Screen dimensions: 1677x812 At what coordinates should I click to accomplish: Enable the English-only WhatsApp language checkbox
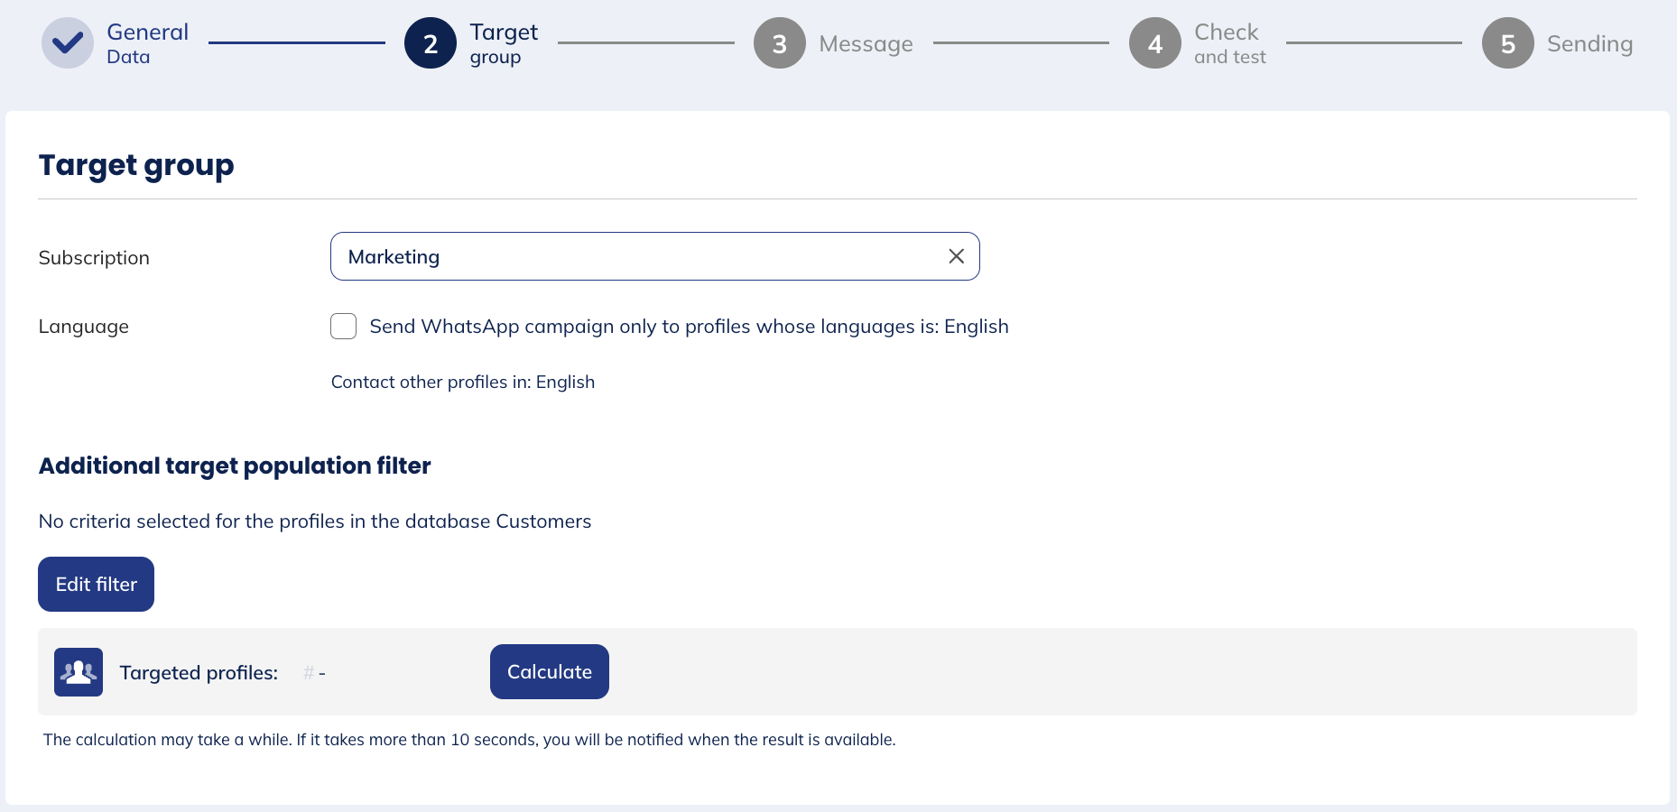coord(343,326)
